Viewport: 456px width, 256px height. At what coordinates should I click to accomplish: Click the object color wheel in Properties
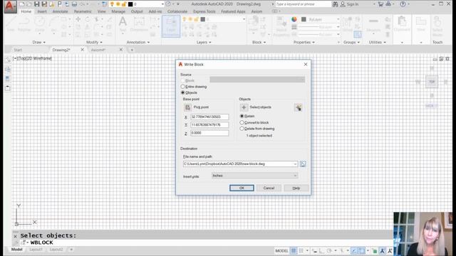(294, 19)
